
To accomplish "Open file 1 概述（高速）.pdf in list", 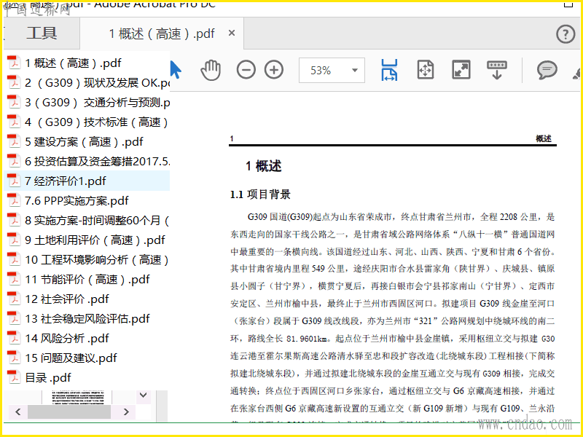I will point(73,63).
